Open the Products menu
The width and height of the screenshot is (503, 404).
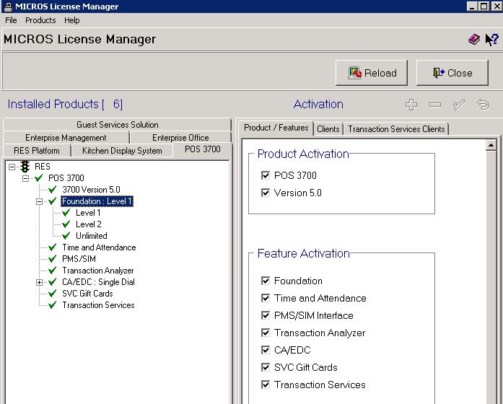[40, 20]
